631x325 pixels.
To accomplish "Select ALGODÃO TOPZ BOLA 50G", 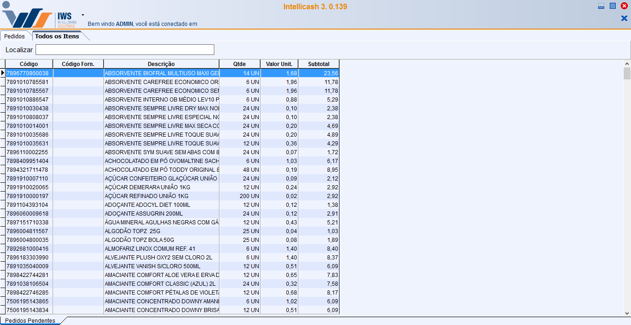I will pos(162,240).
